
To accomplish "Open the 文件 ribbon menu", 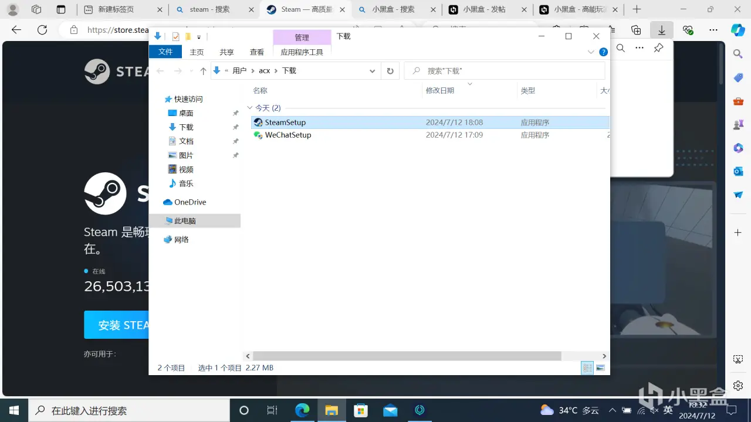I will coord(165,52).
